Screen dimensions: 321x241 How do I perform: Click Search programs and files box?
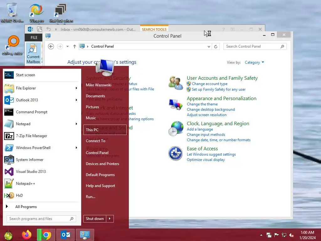[41, 219]
